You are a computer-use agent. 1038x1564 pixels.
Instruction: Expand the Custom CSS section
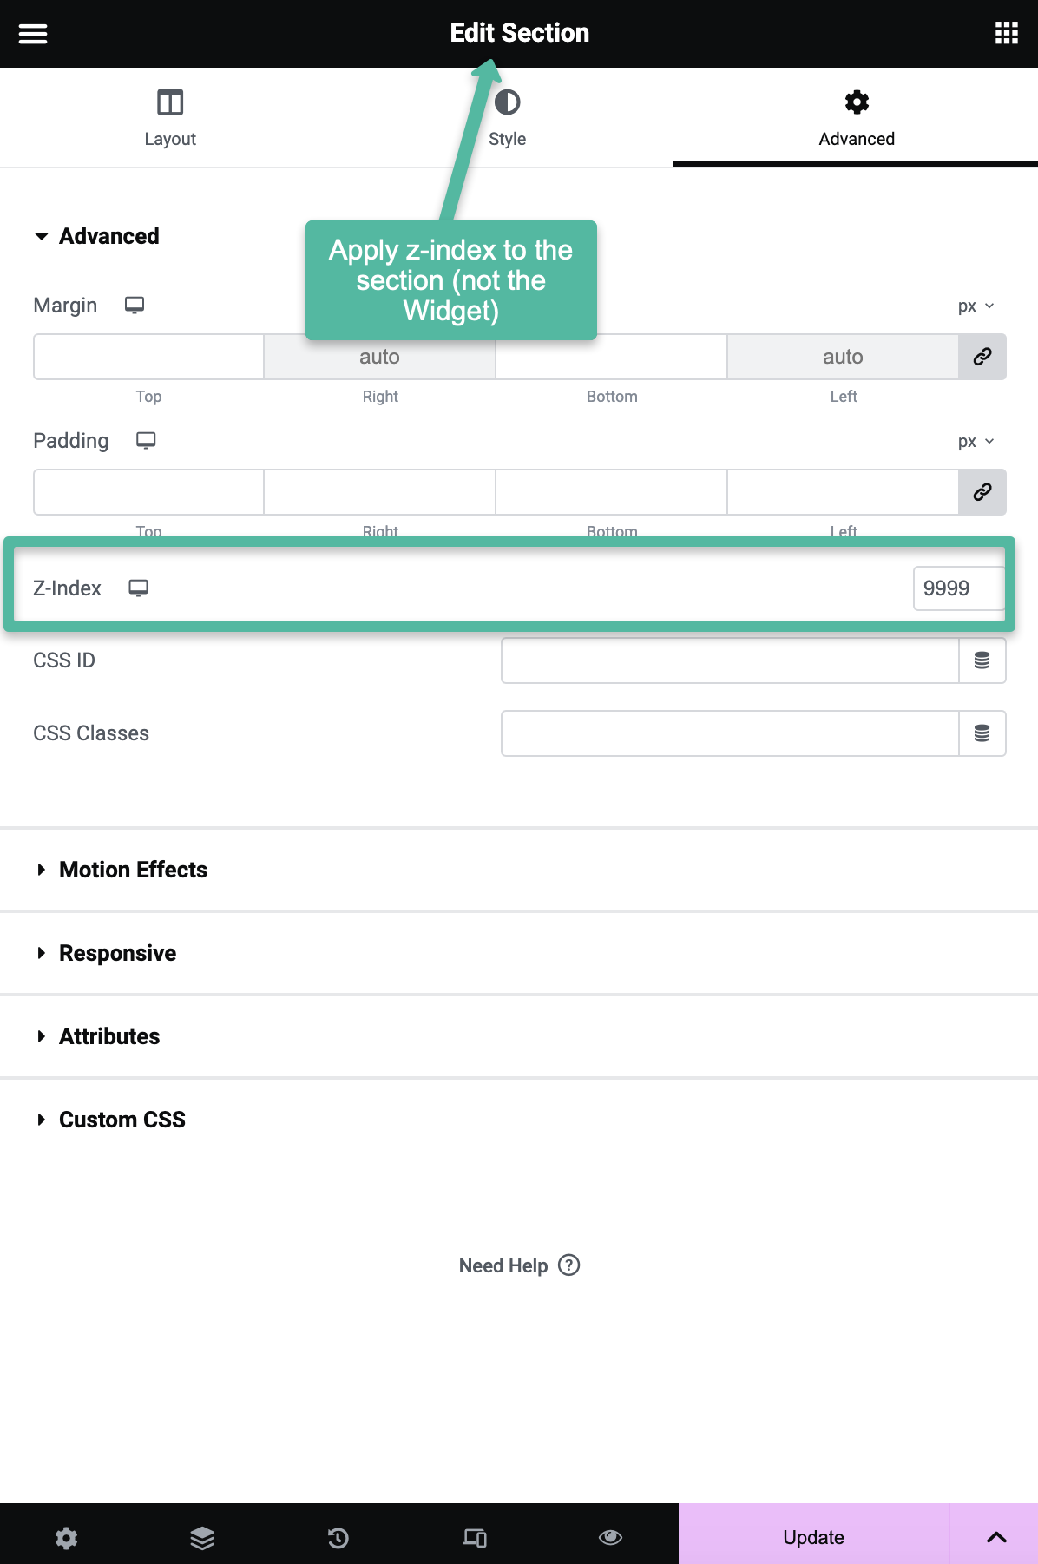coord(122,1120)
